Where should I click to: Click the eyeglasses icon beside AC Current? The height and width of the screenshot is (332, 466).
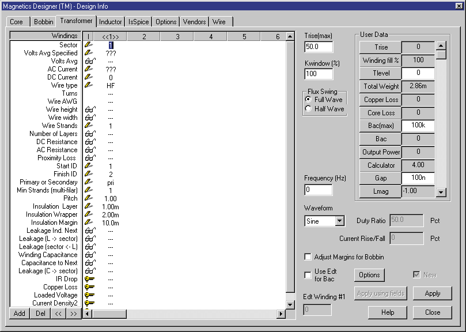pyautogui.click(x=90, y=69)
